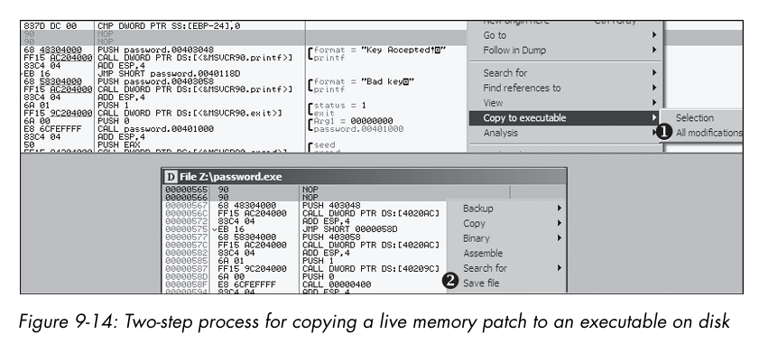Click hex bytes '68 58304000' in the upper disassembly
The height and width of the screenshot is (344, 759).
pos(52,81)
